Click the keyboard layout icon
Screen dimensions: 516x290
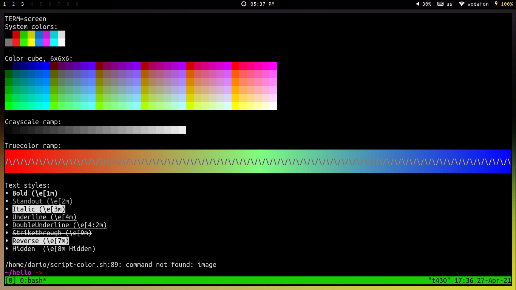coord(440,4)
